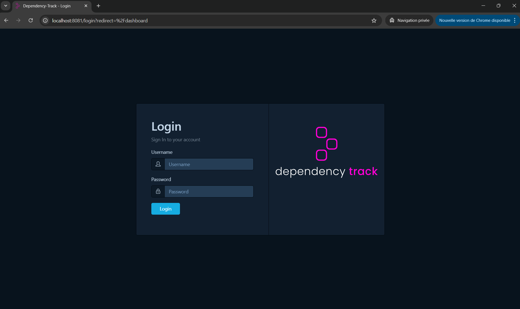This screenshot has width=520, height=309.
Task: Focus the Username input field
Action: [x=209, y=164]
